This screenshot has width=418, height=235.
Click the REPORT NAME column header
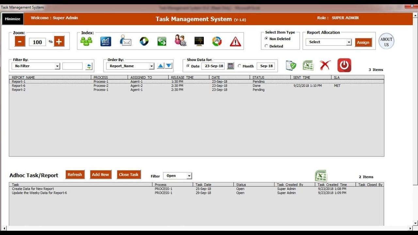(x=24, y=78)
